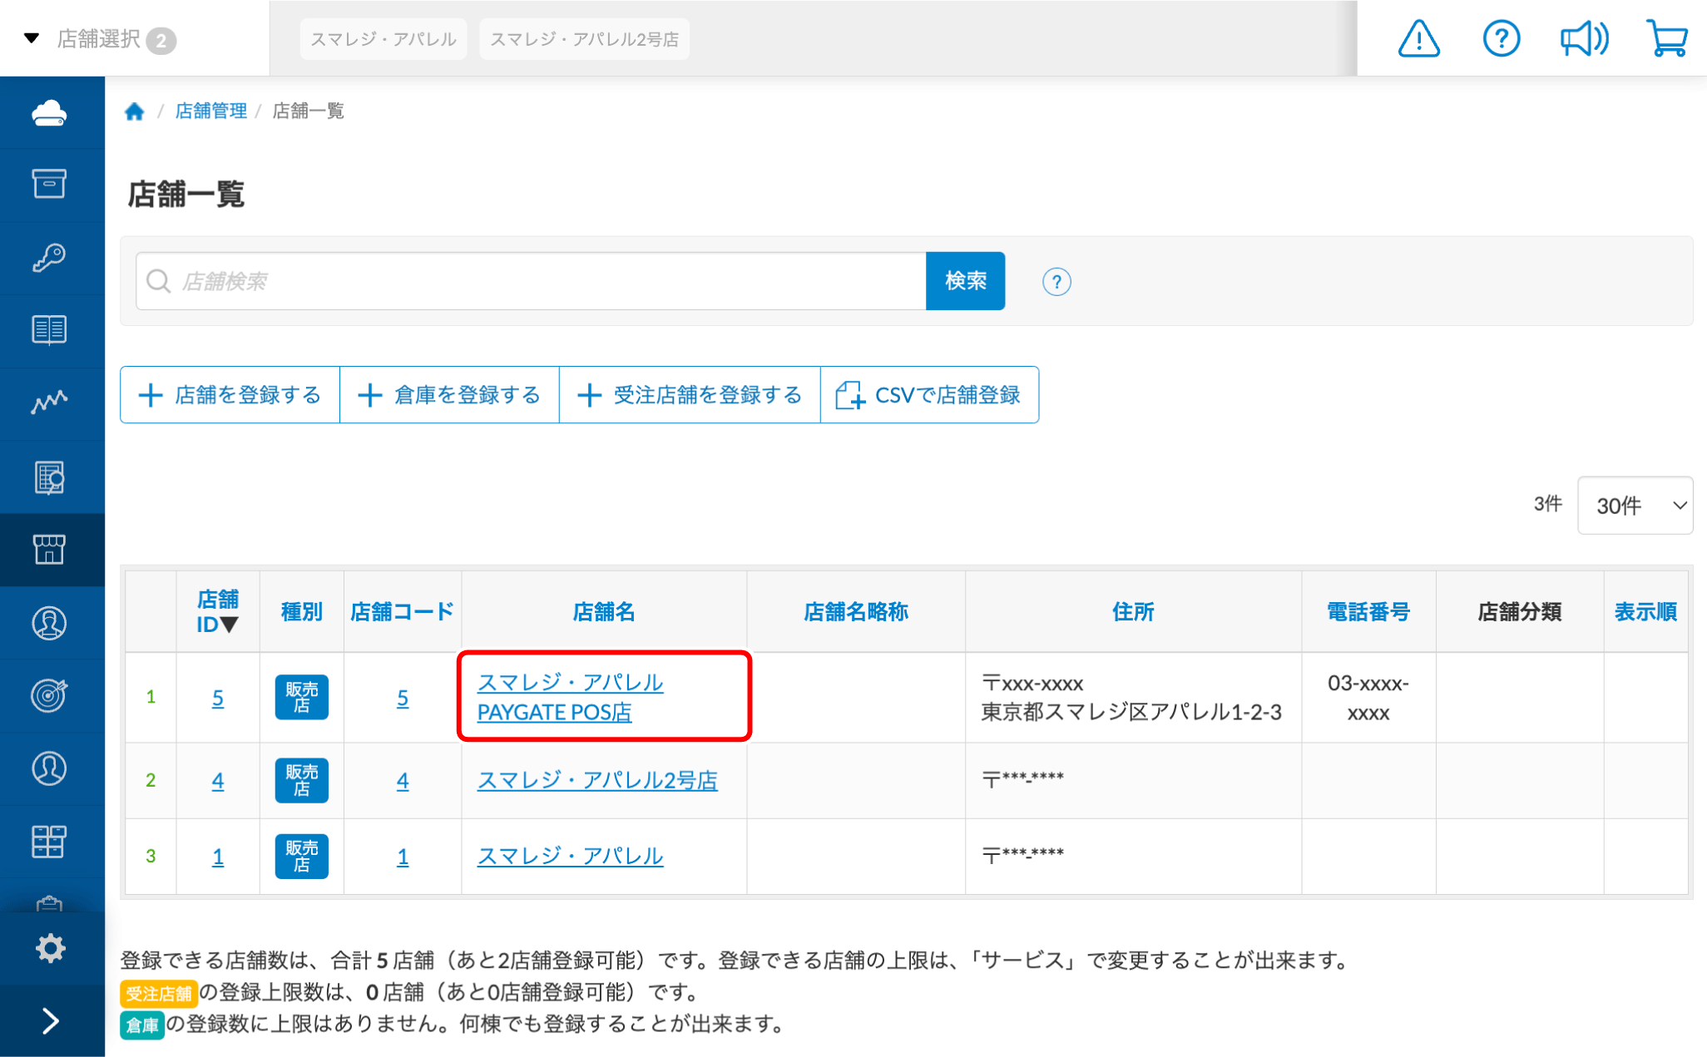Click address 東京都スマレジ区アパレル1-2-3

click(1131, 712)
